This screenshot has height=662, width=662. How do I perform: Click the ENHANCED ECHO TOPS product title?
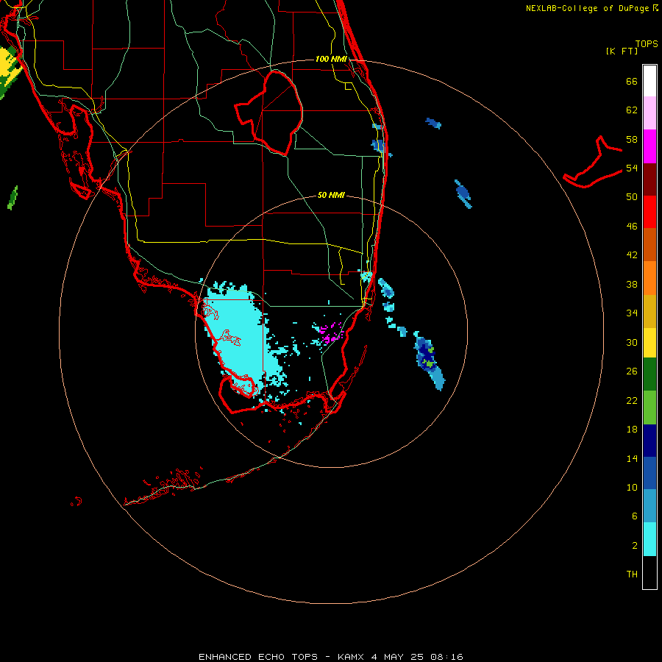click(258, 657)
